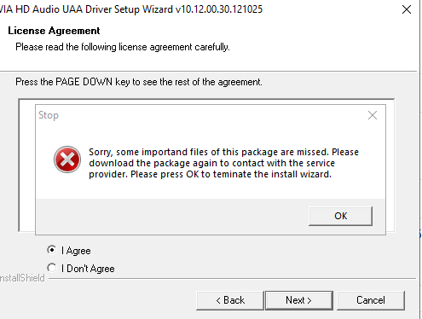Close the Stop error dialog
The width and height of the screenshot is (422, 319).
point(373,115)
